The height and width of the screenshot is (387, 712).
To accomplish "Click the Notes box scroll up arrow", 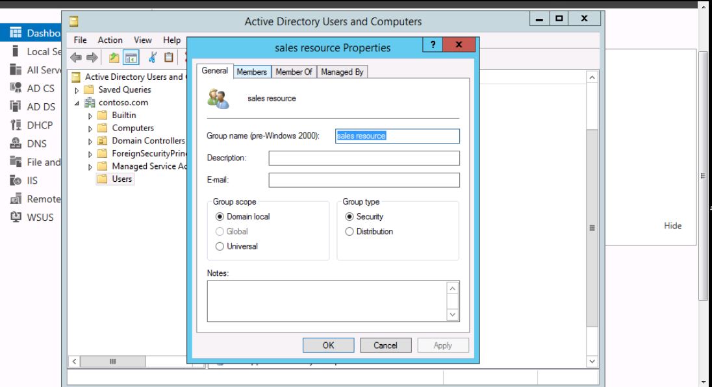I will [x=453, y=288].
